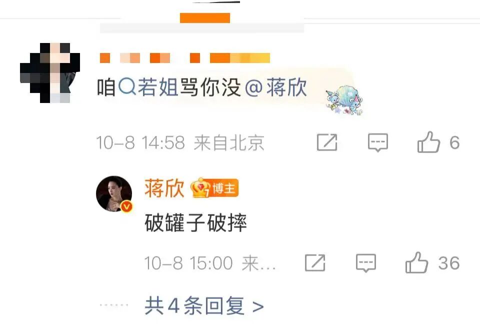Tap the shell and mice comment sticker

pos(344,100)
